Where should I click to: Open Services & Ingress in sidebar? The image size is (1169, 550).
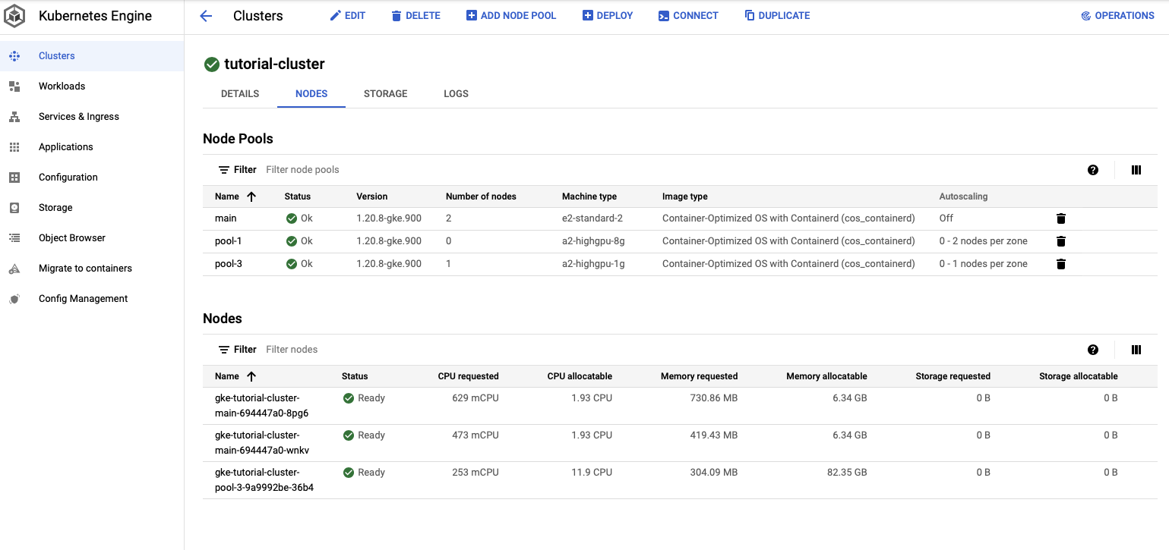coord(79,117)
